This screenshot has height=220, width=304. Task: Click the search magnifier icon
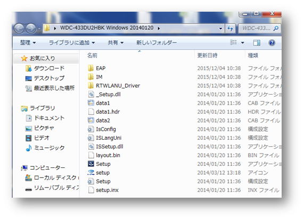pos(275,29)
